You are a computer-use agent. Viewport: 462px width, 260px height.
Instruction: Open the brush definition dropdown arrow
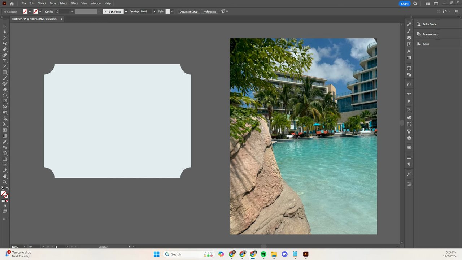[126, 12]
